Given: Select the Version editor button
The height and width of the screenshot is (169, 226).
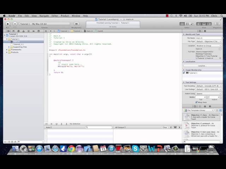Looking at the screenshot, I should (192, 24).
